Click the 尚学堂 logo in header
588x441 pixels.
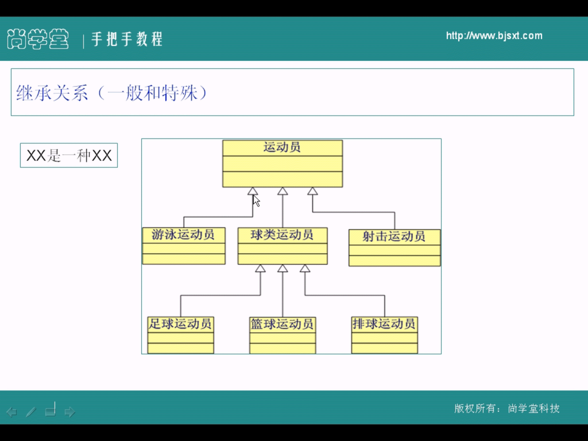click(x=38, y=39)
